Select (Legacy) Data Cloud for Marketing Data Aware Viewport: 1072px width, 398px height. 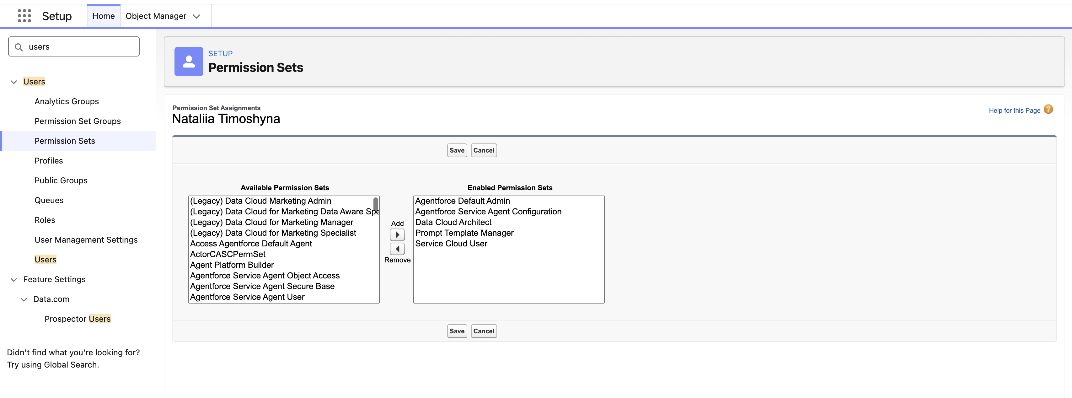click(x=284, y=212)
